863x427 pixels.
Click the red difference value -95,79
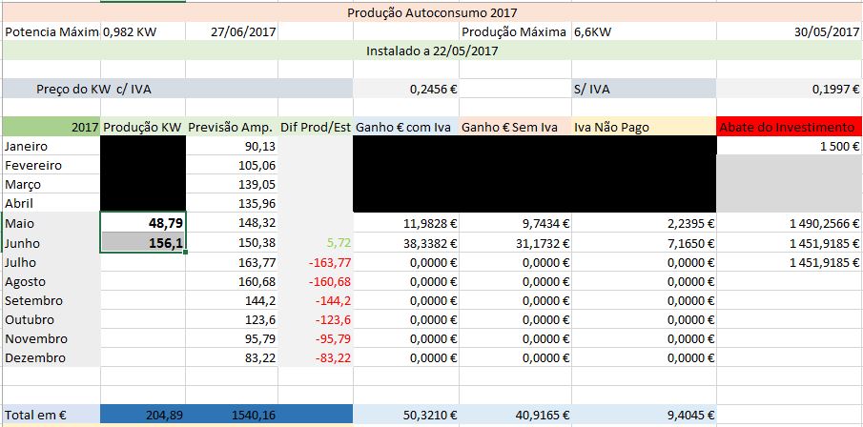[x=316, y=338]
